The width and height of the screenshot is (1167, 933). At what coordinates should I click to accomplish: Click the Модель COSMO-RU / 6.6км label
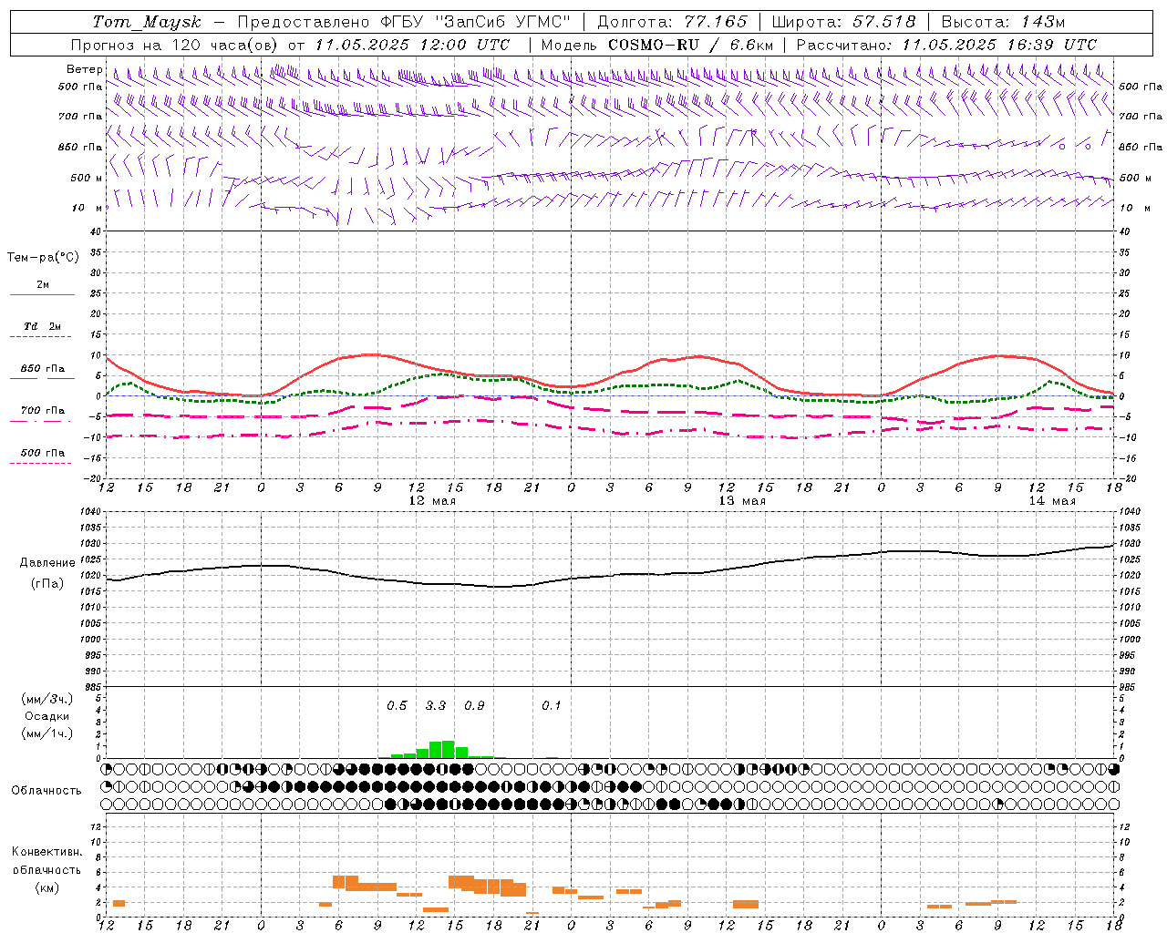click(x=657, y=45)
